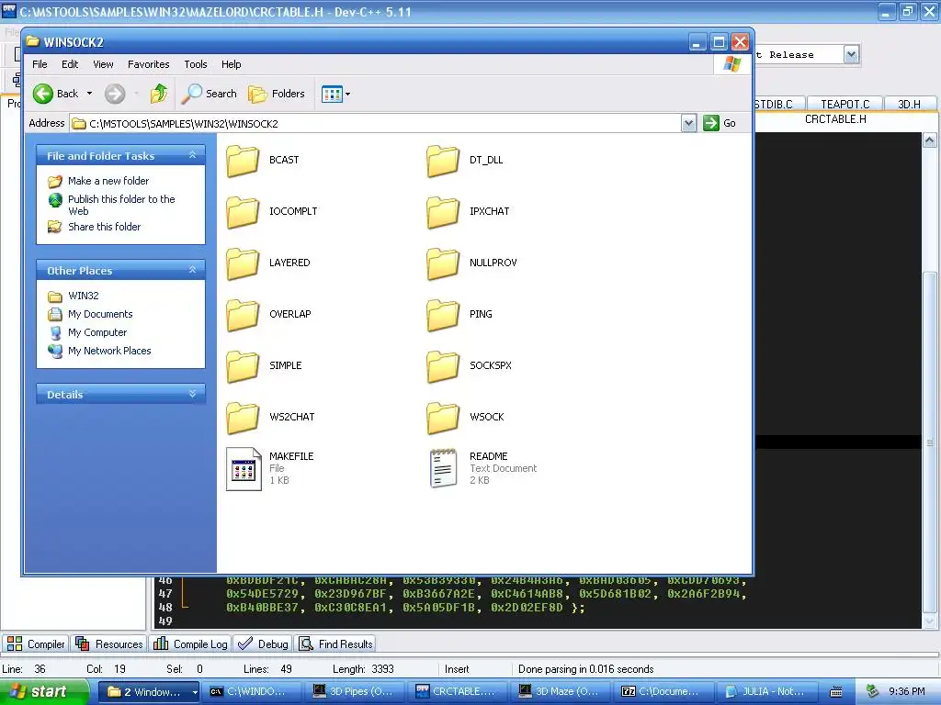Switch to the 7-Zip C:\Docume... taskbar button
Viewport: 941px width, 705px height.
click(x=665, y=692)
